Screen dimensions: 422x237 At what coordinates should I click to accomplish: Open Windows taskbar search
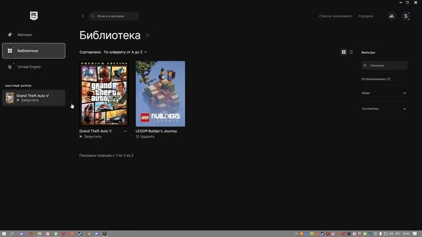12,234
